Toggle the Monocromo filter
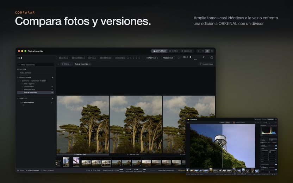The image size is (293, 183). 105,58
